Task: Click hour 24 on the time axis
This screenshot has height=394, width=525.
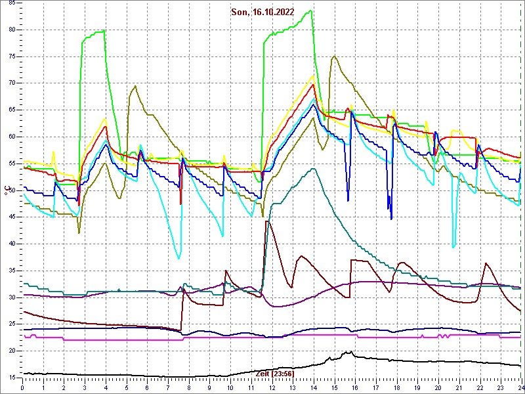Action: [520, 389]
